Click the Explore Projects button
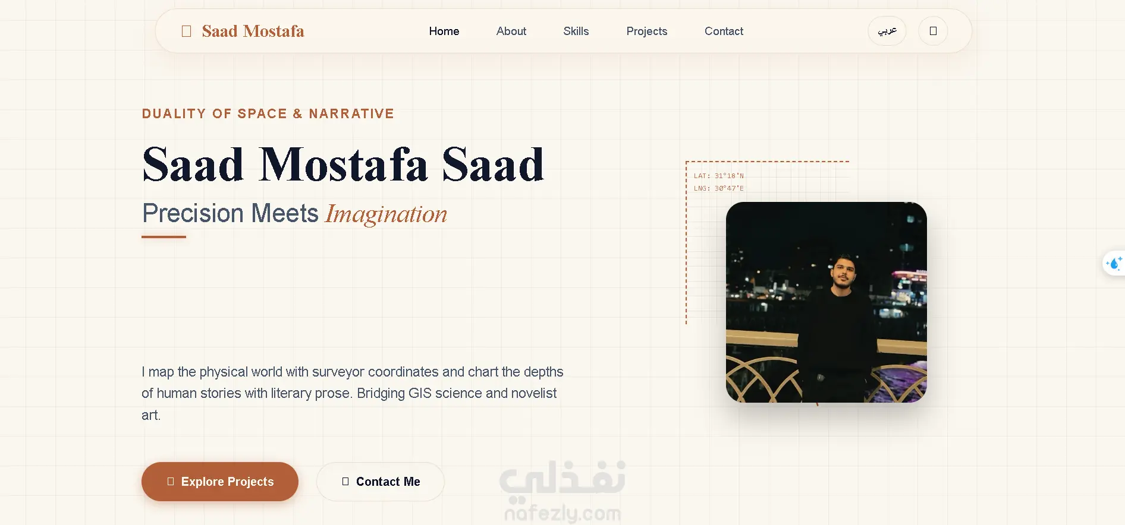The image size is (1125, 525). [220, 482]
